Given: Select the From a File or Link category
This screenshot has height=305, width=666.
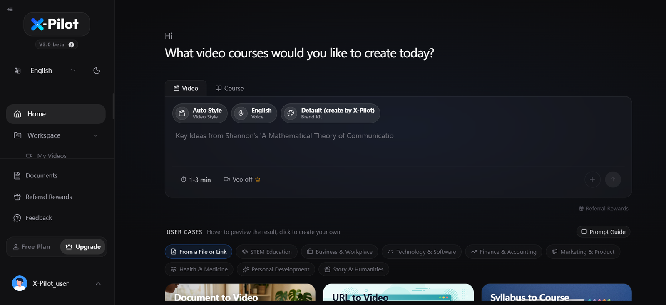Looking at the screenshot, I should (x=199, y=252).
